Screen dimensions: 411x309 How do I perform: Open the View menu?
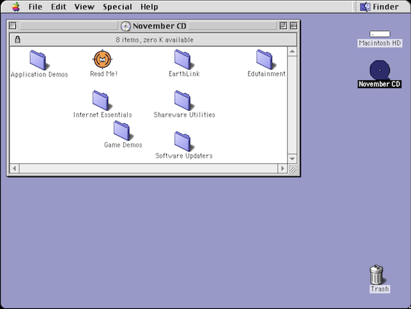click(x=84, y=7)
